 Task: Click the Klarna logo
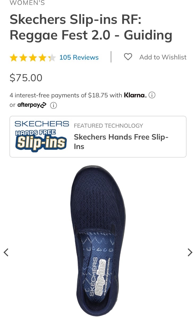coord(135,95)
